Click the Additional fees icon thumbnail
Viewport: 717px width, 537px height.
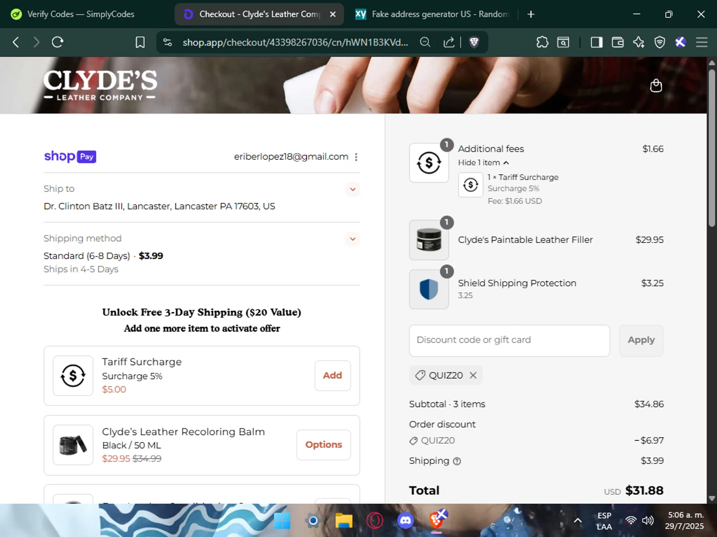(x=429, y=163)
